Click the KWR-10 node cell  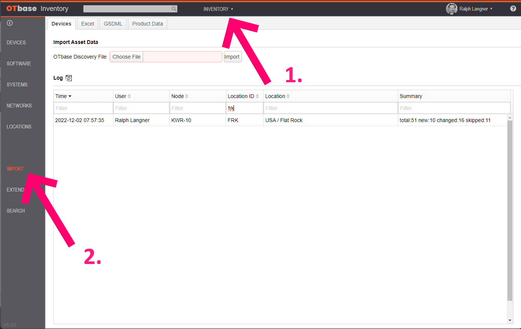coord(181,120)
